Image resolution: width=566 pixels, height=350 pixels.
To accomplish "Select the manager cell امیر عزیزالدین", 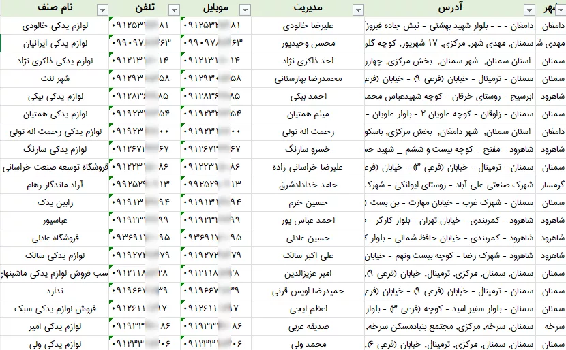I will (x=308, y=273).
